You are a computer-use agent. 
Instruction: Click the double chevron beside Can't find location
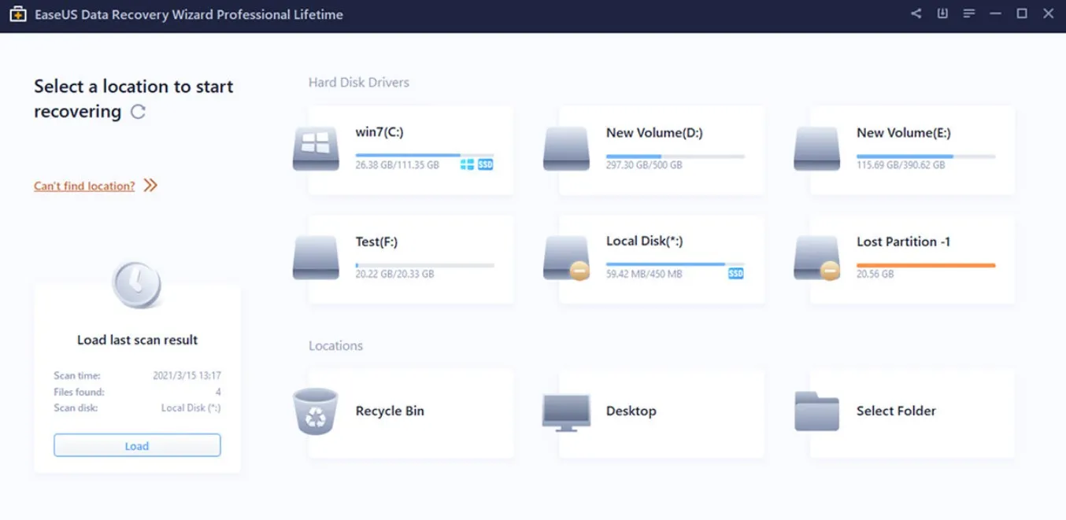point(150,186)
